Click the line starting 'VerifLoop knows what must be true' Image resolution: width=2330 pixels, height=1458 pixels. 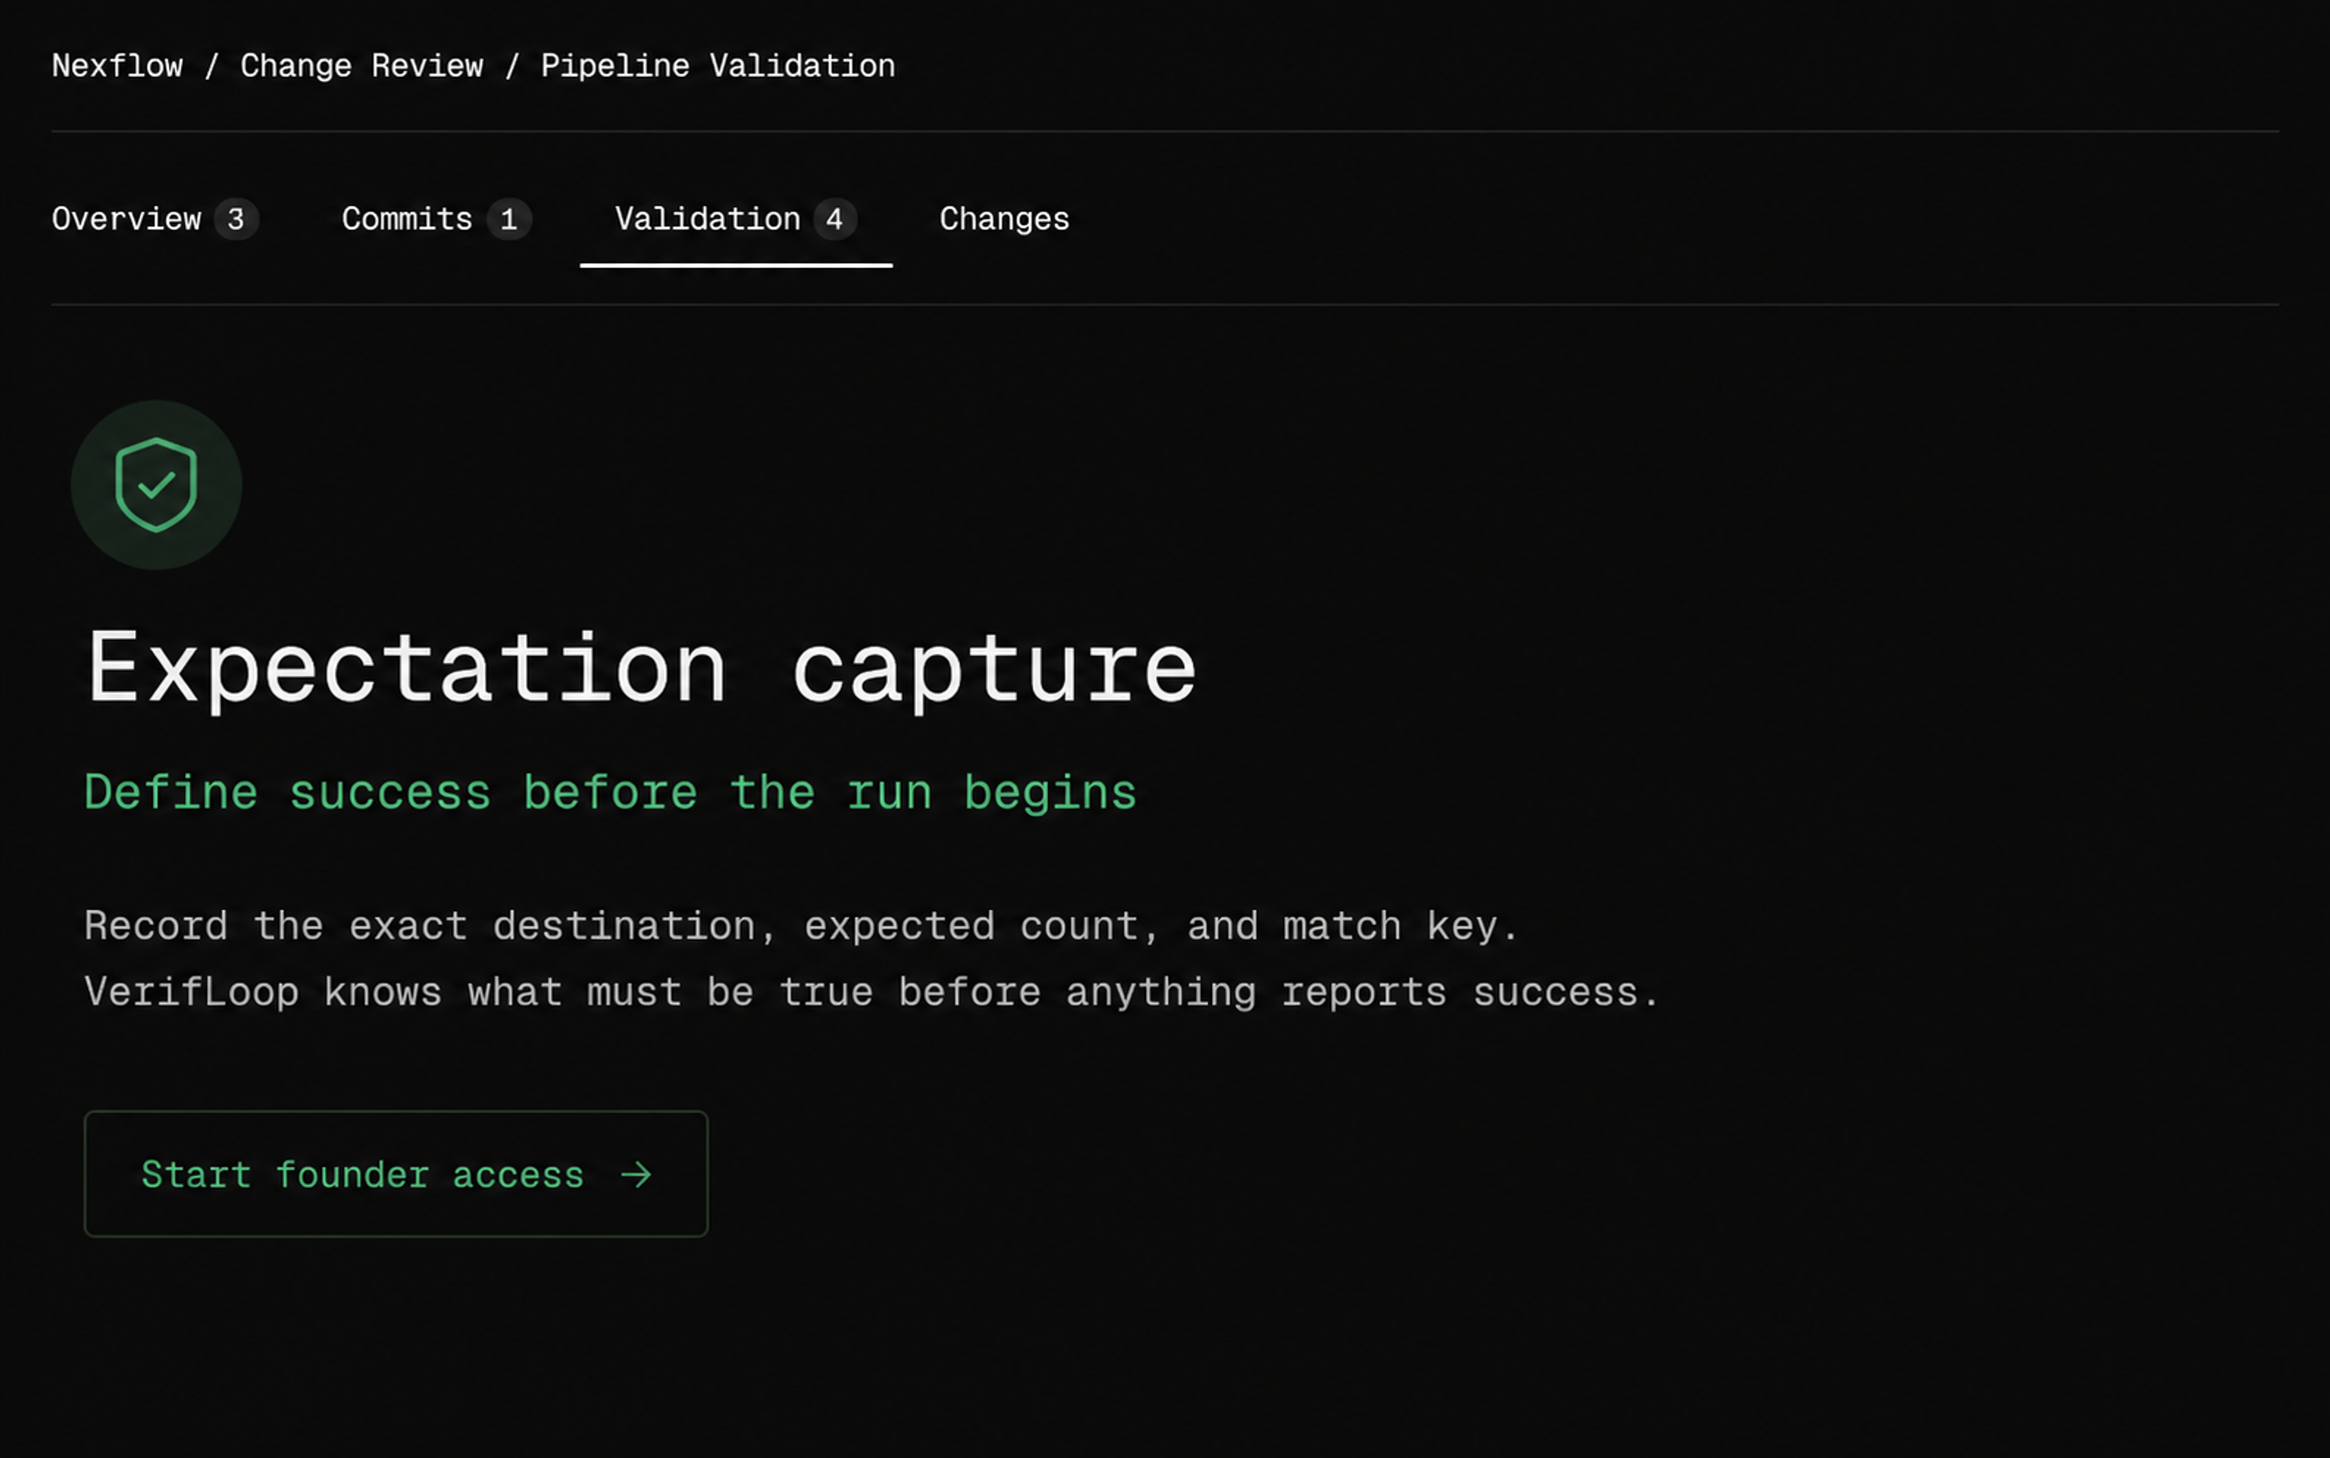click(871, 992)
